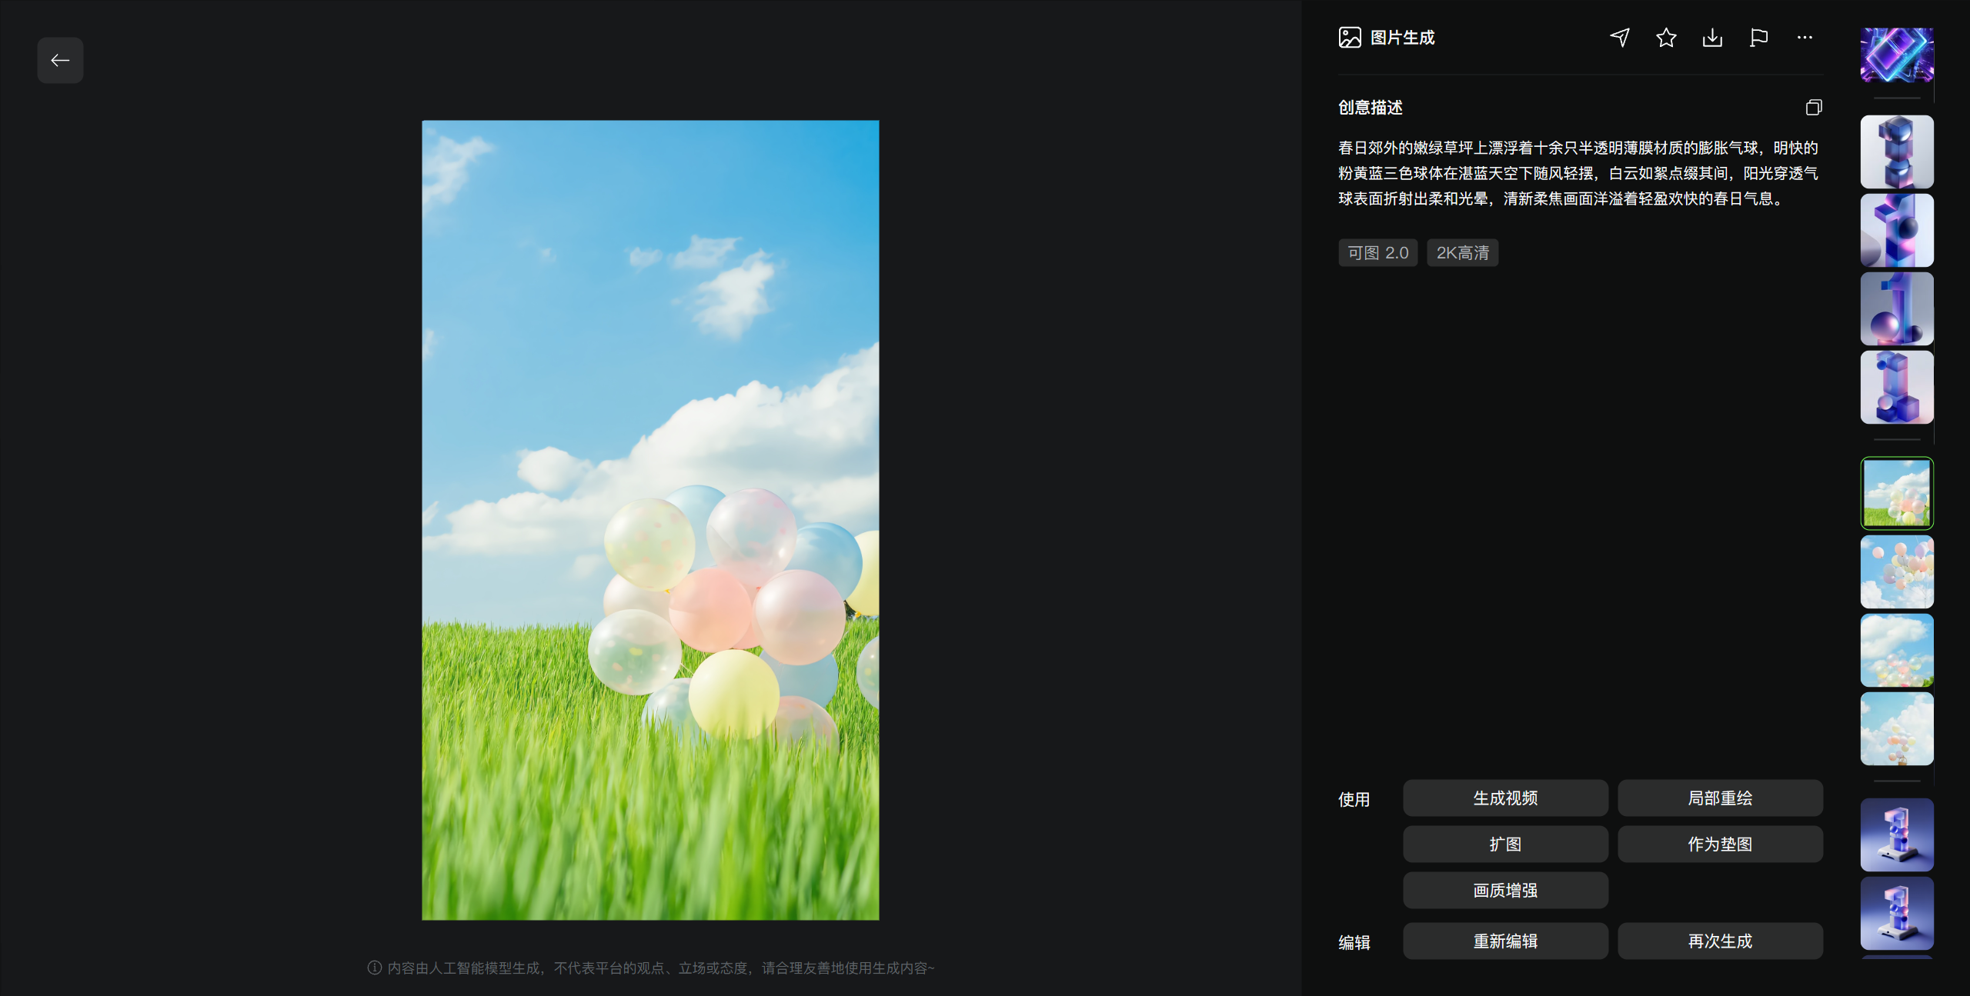Click the 局部重绘 button
Screen dimensions: 1970x996
1720,798
